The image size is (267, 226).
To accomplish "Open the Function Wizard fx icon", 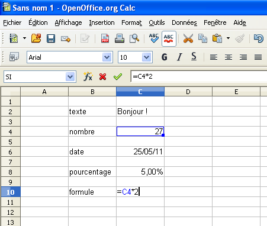I will click(x=88, y=76).
